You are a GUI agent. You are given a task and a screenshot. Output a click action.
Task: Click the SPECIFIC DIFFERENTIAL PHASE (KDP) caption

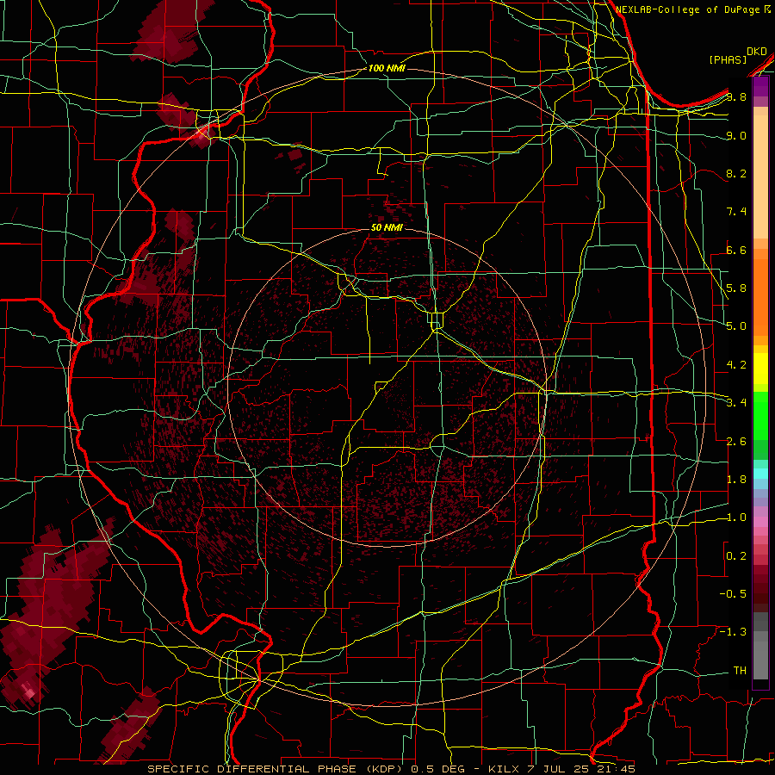pyautogui.click(x=275, y=769)
